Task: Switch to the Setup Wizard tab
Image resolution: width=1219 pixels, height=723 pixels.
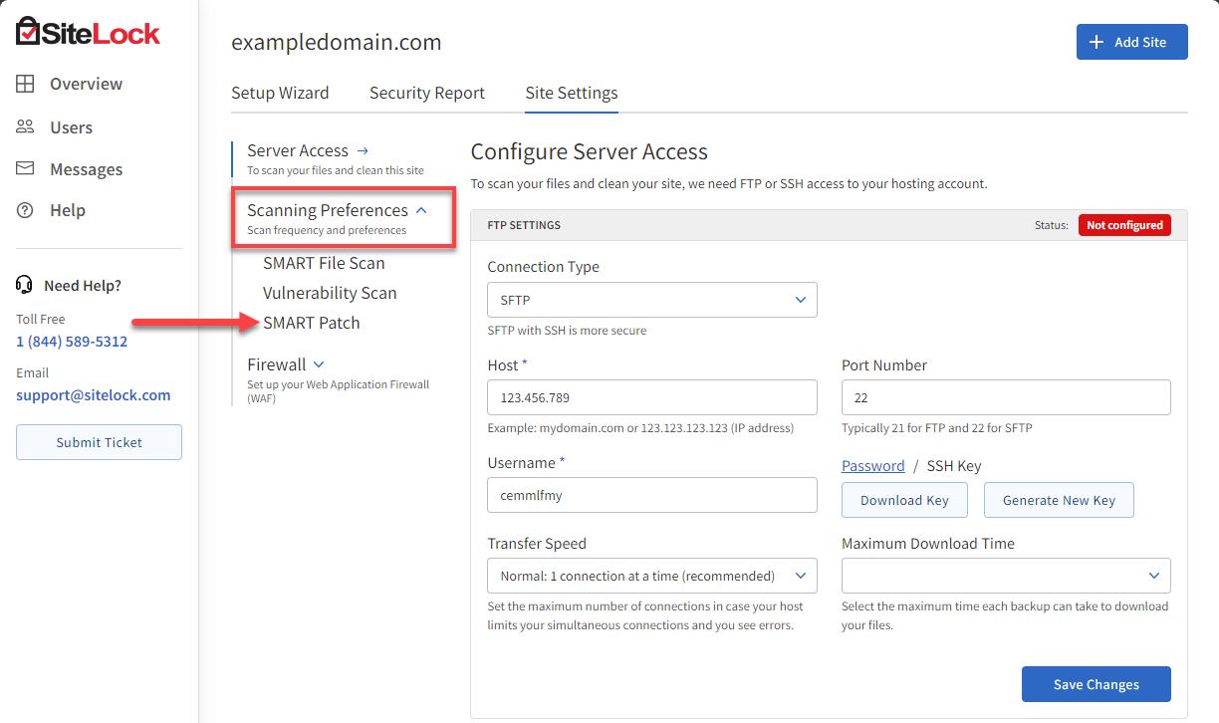Action: click(x=280, y=93)
